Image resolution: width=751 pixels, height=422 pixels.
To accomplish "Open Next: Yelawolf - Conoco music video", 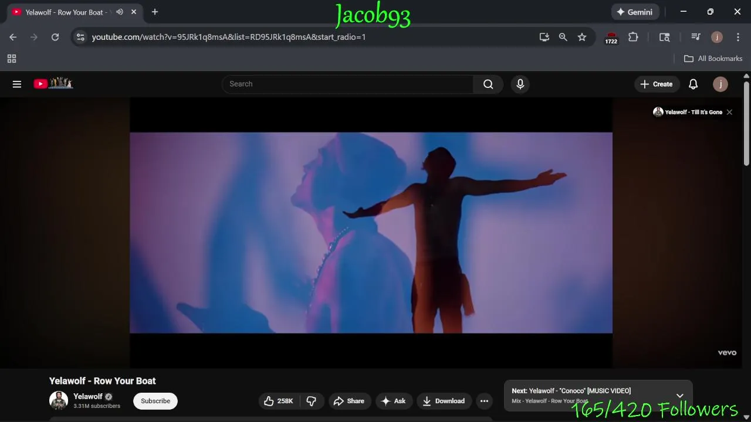I will point(571,391).
